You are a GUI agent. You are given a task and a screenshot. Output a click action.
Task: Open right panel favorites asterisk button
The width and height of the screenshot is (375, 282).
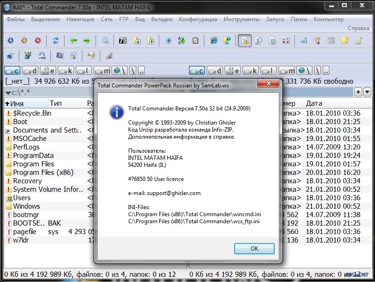(358, 92)
